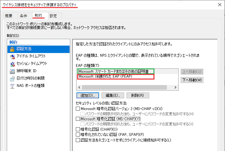The image size is (225, 151).
Task: Select セッション タイムアウト constraint
Action: tap(38, 64)
